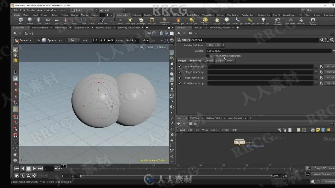Image resolution: width=335 pixels, height=188 pixels.
Task: Create a Camera from the shelf
Action: tap(120, 21)
